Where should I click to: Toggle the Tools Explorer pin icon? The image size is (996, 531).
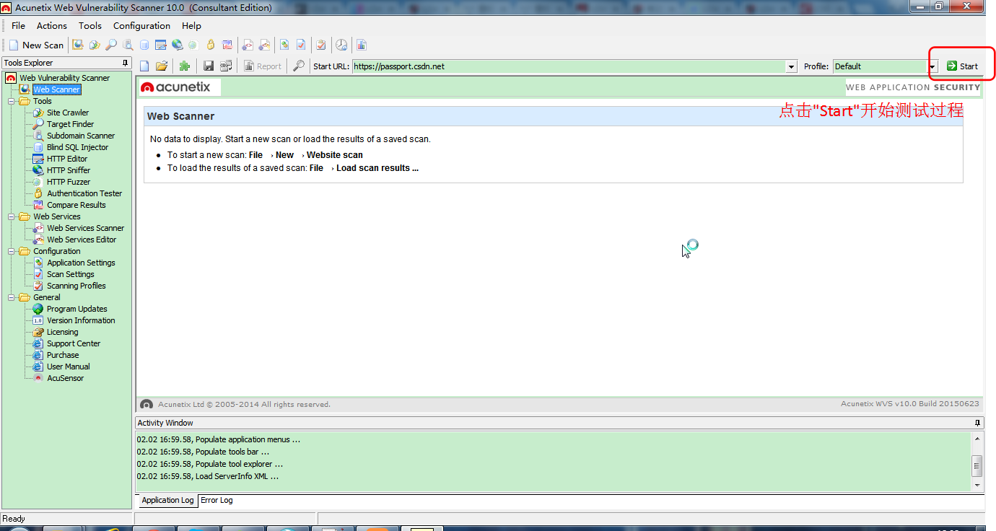tap(126, 63)
